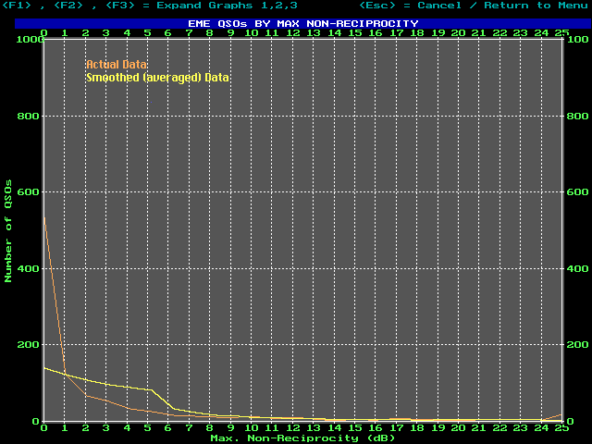This screenshot has height=444, width=592.
Task: Click the 'Number of QSOs' axis label
Action: coord(8,230)
